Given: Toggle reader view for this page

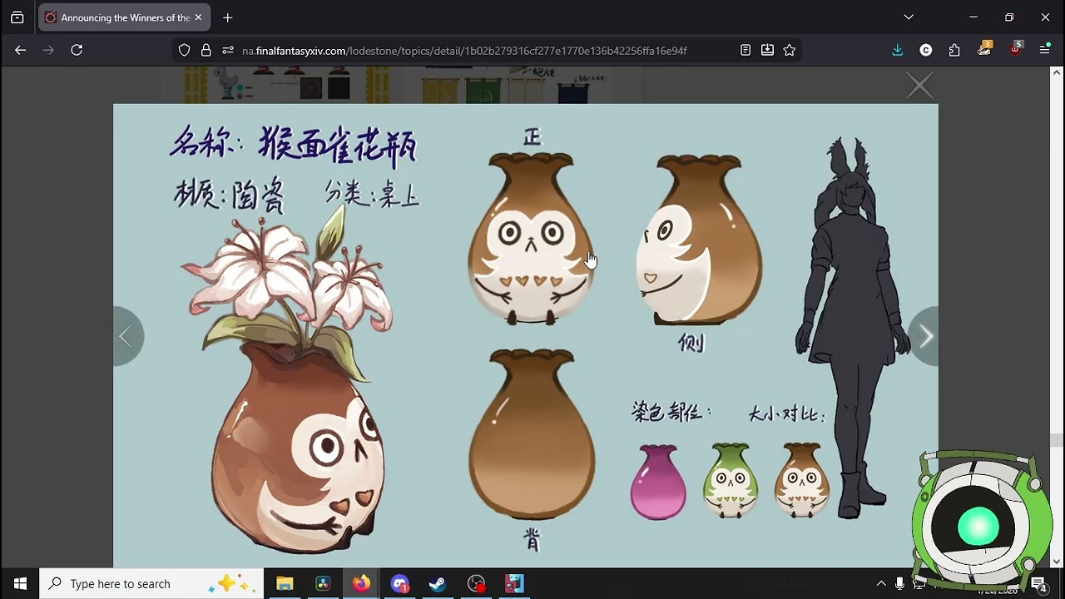Looking at the screenshot, I should tap(745, 51).
